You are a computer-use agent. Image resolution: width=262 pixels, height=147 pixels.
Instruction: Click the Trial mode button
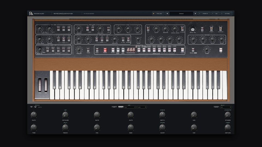click(158, 14)
